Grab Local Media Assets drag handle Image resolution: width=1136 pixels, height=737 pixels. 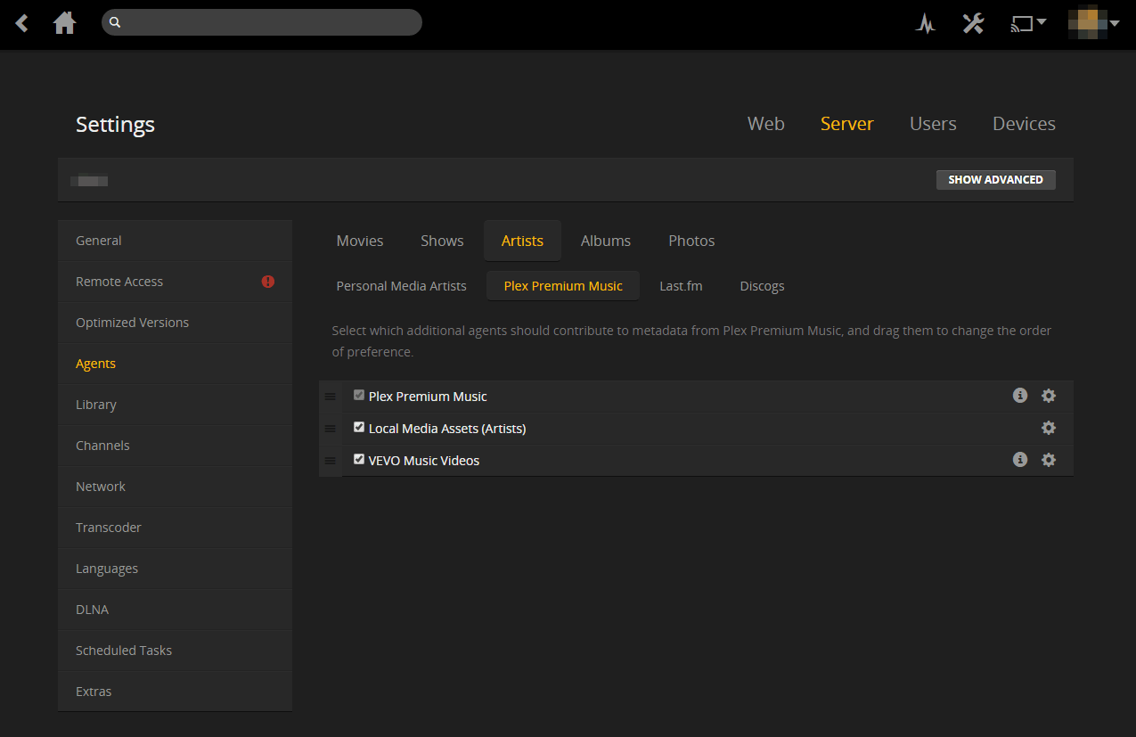coord(330,429)
